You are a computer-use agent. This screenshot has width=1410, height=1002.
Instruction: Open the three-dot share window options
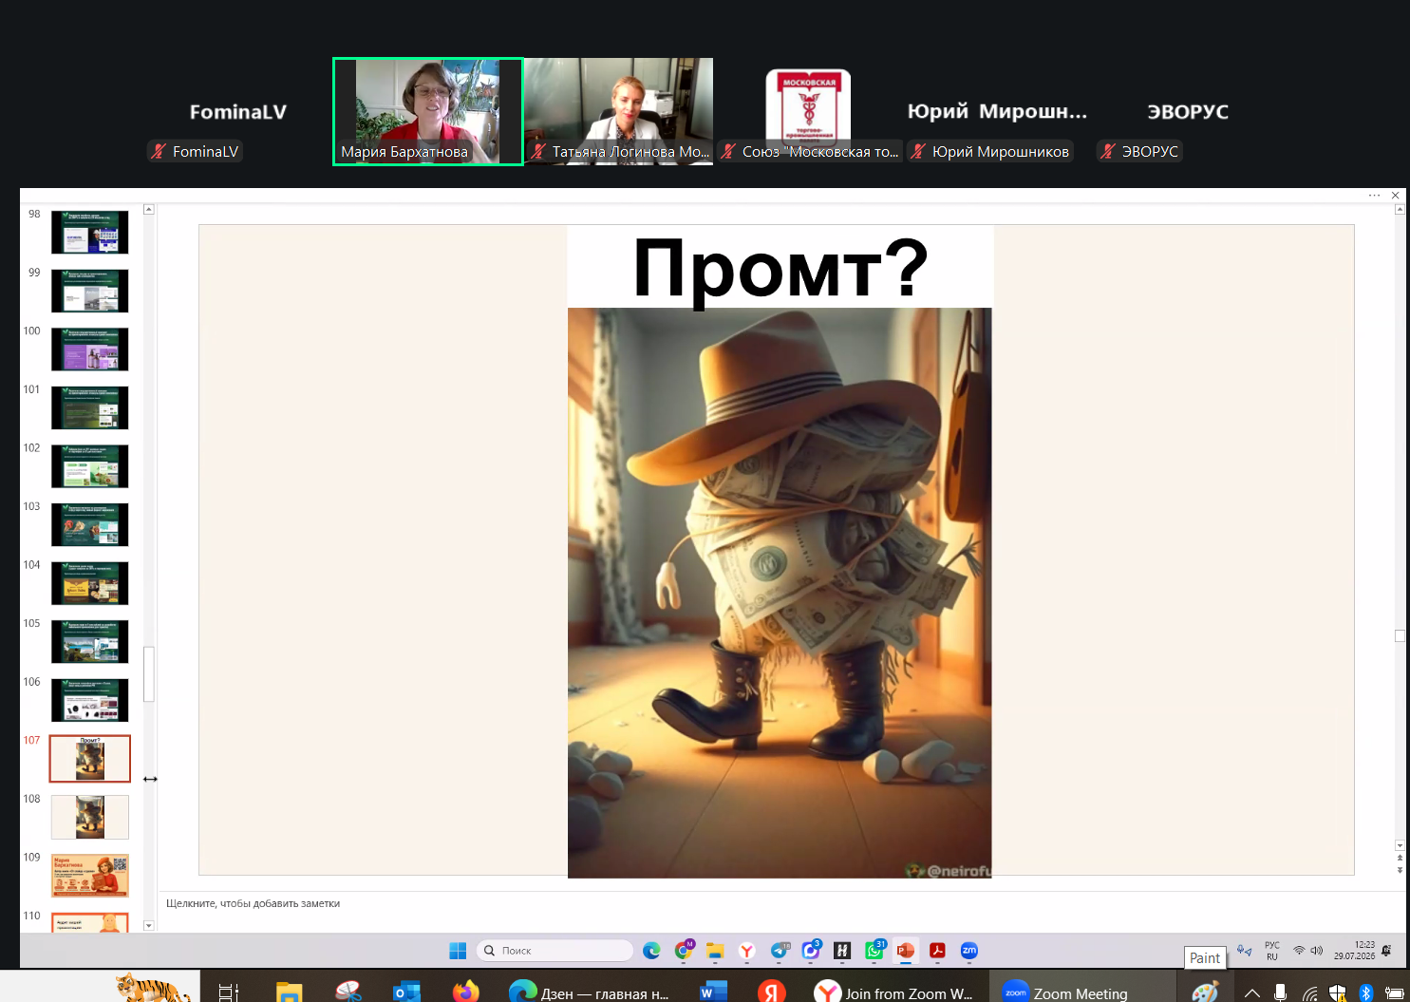(x=1374, y=195)
